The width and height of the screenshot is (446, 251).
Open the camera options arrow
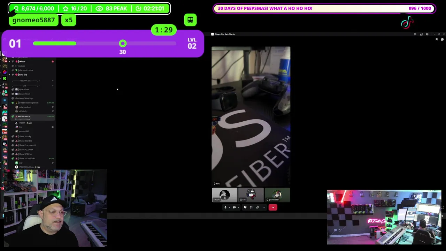click(238, 207)
